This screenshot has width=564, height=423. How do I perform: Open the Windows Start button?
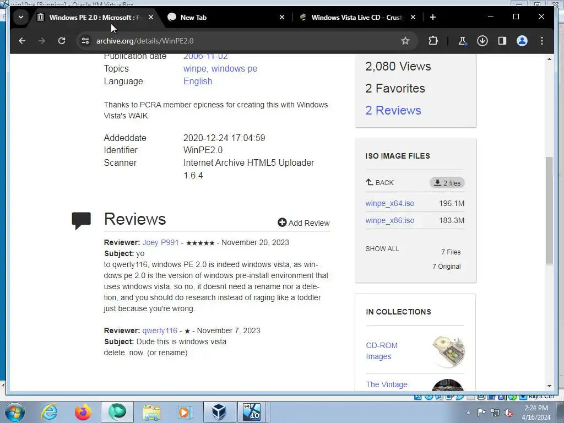(15, 412)
